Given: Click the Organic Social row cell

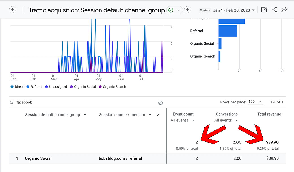Looking at the screenshot, I should pyautogui.click(x=38, y=158).
